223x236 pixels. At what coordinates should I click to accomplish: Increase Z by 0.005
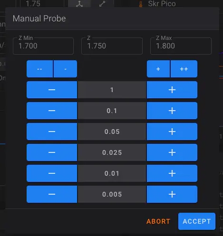click(172, 194)
